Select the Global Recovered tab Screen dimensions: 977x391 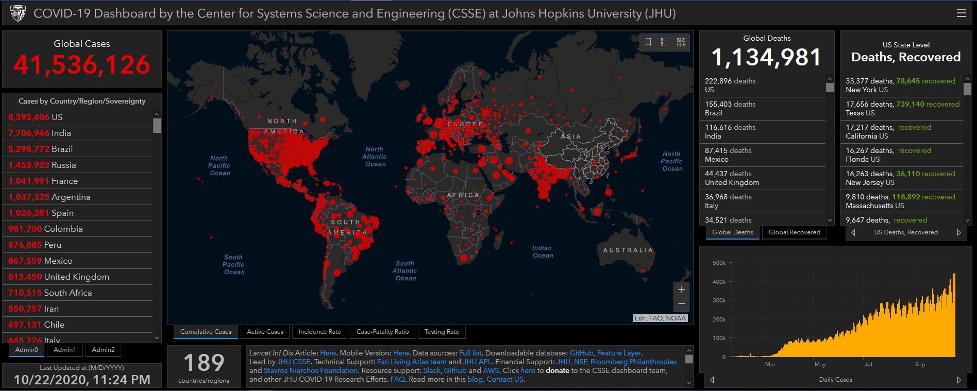coord(794,232)
